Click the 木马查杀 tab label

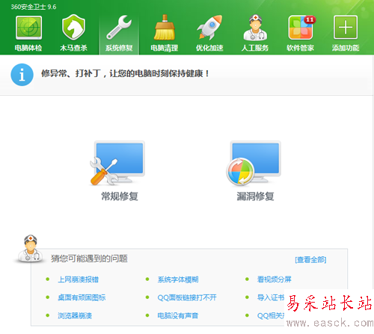pyautogui.click(x=73, y=48)
